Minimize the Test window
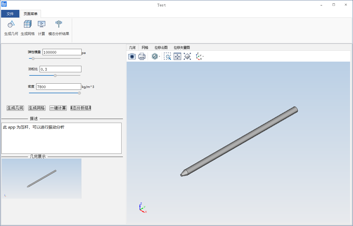Image resolution: width=353 pixels, height=226 pixels. pyautogui.click(x=321, y=5)
